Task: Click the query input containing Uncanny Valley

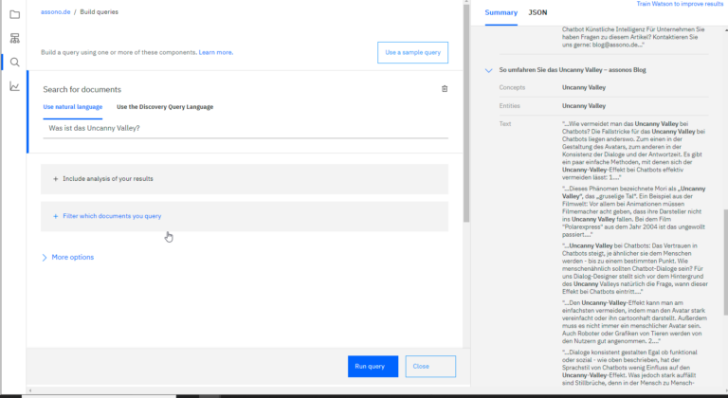Action: pos(246,128)
